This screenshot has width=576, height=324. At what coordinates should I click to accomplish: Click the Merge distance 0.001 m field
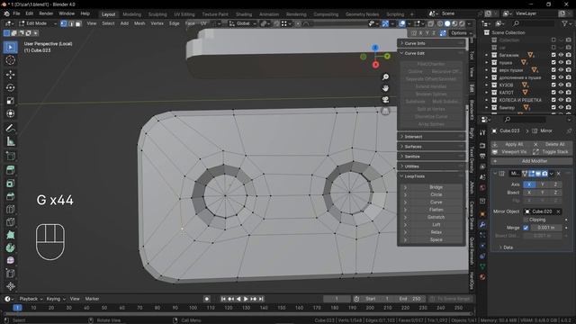[545, 228]
